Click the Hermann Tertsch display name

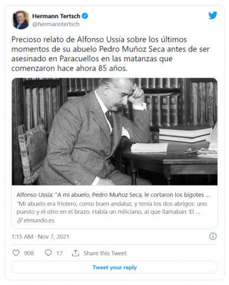pos(56,16)
